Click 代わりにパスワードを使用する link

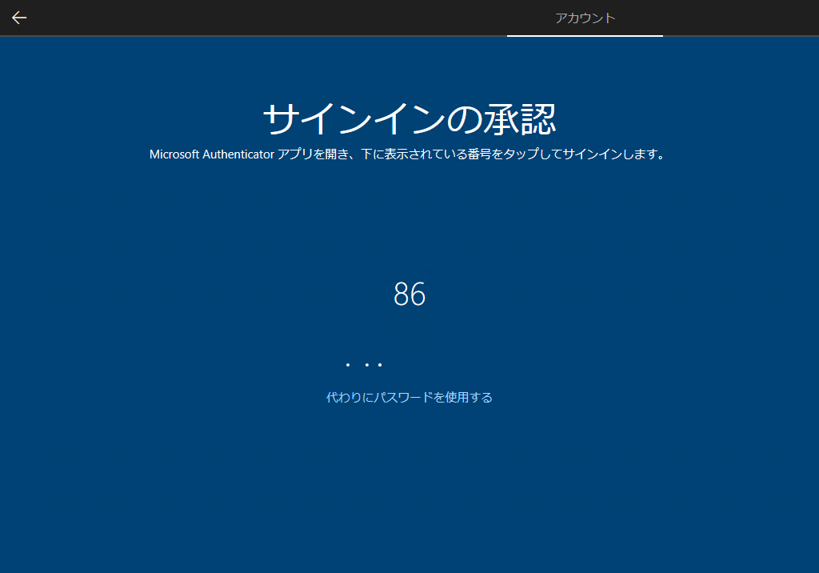click(x=409, y=397)
